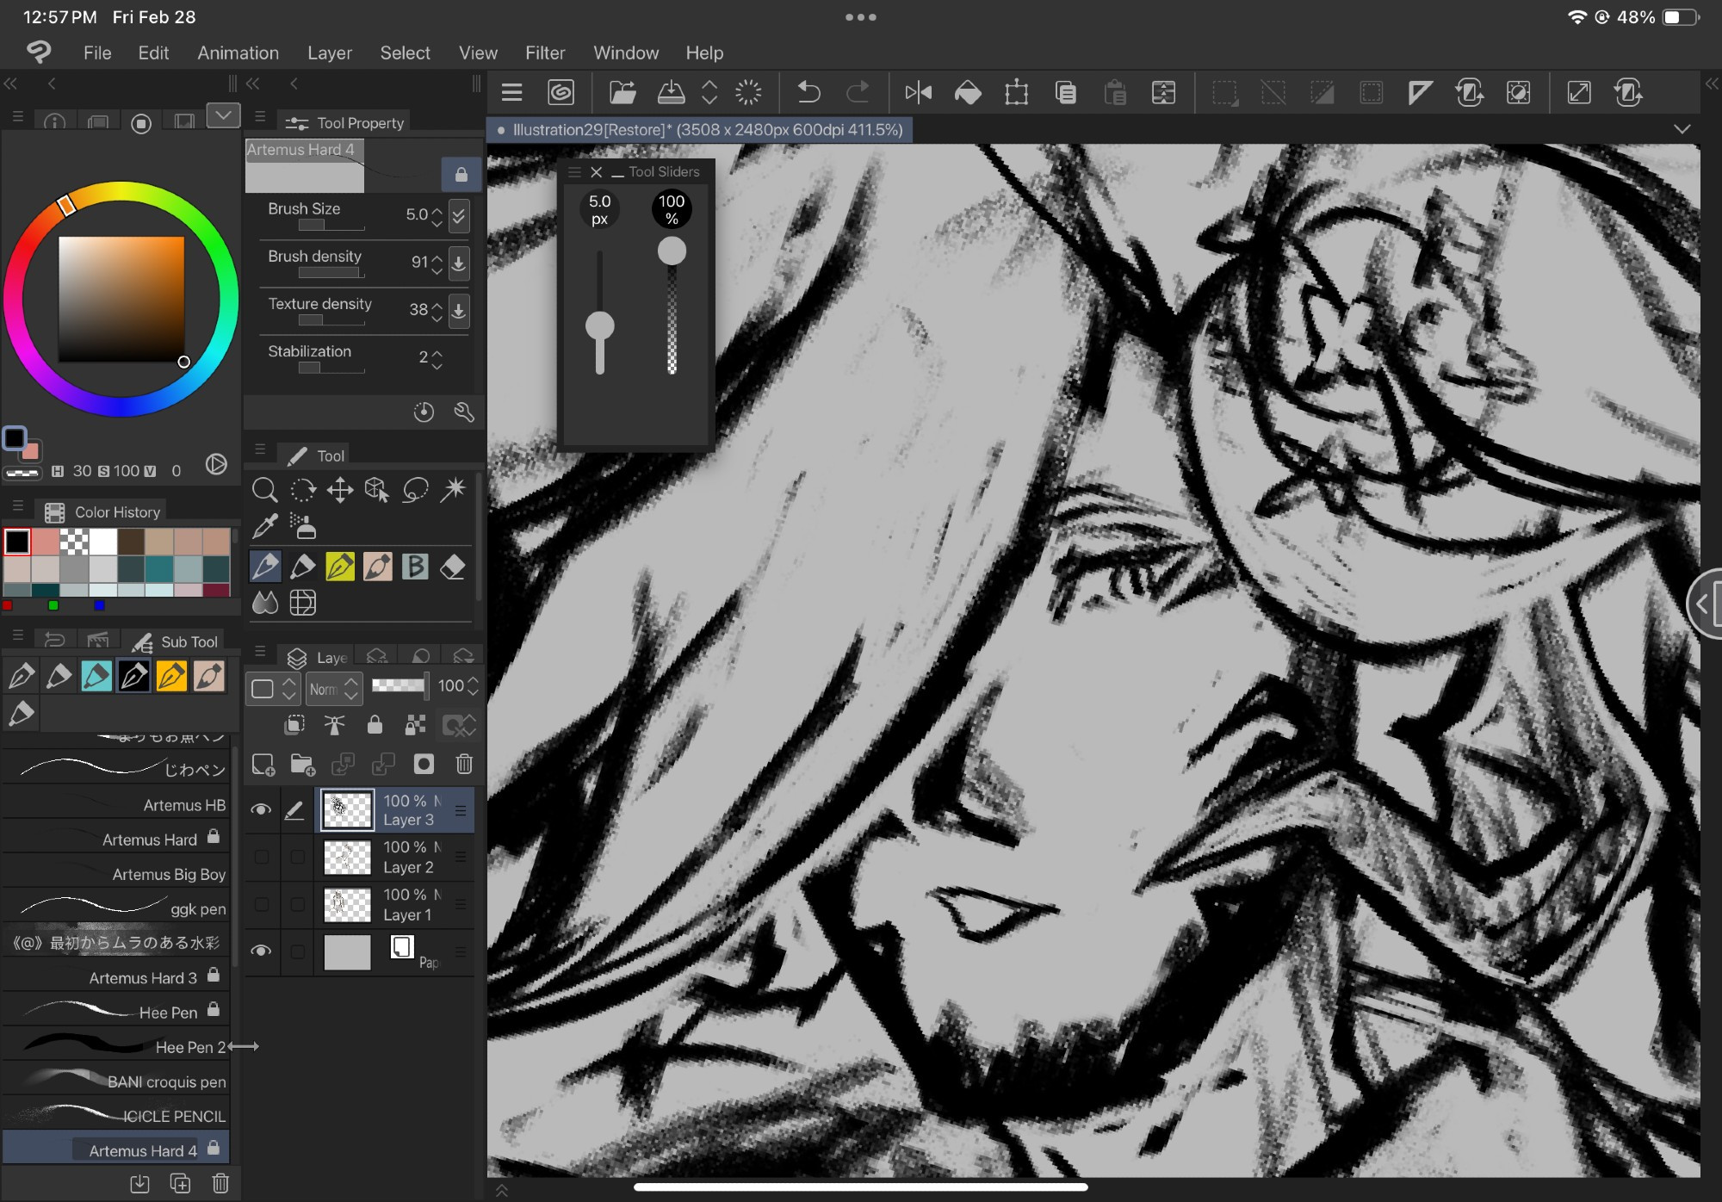1722x1202 pixels.
Task: Select the Eyedropper tool
Action: pos(264,526)
